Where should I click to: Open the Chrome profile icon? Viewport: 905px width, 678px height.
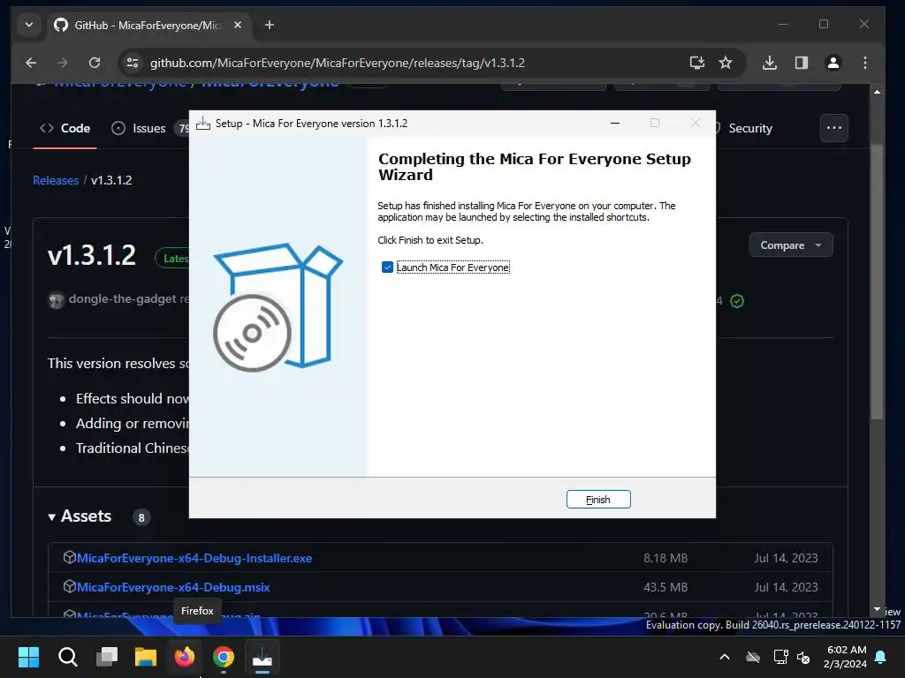[x=833, y=63]
